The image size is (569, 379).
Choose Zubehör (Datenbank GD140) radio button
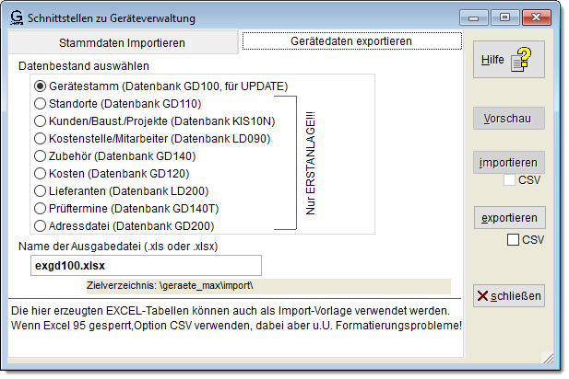40,155
